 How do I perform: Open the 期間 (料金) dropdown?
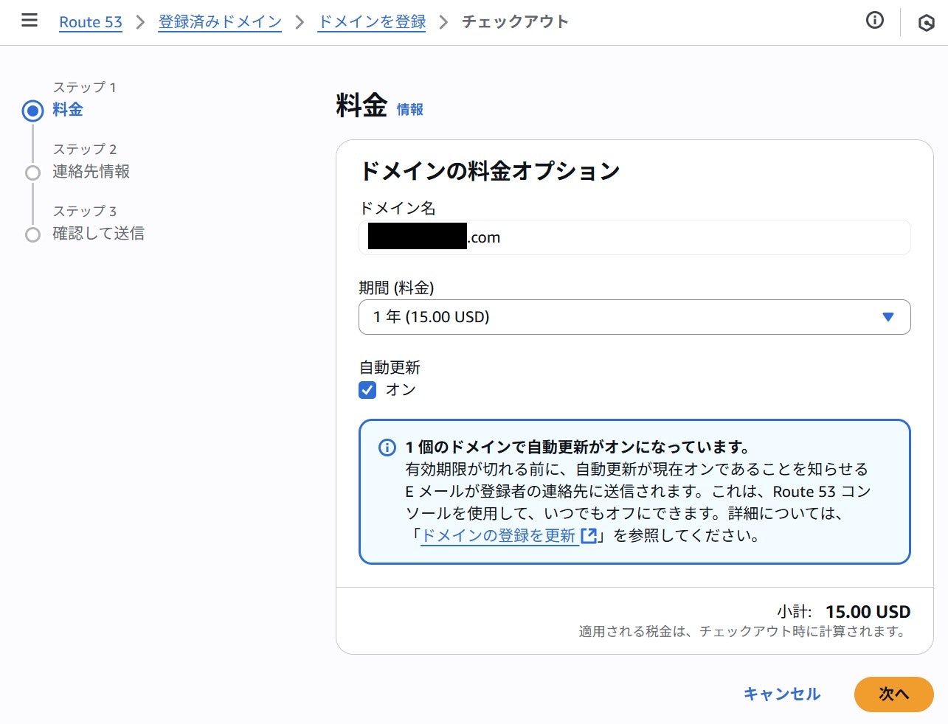point(634,317)
